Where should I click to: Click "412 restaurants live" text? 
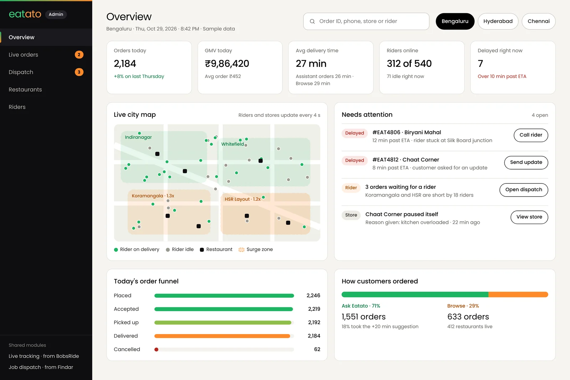[x=470, y=327]
